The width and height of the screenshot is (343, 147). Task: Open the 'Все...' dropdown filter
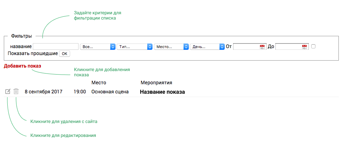click(x=98, y=47)
